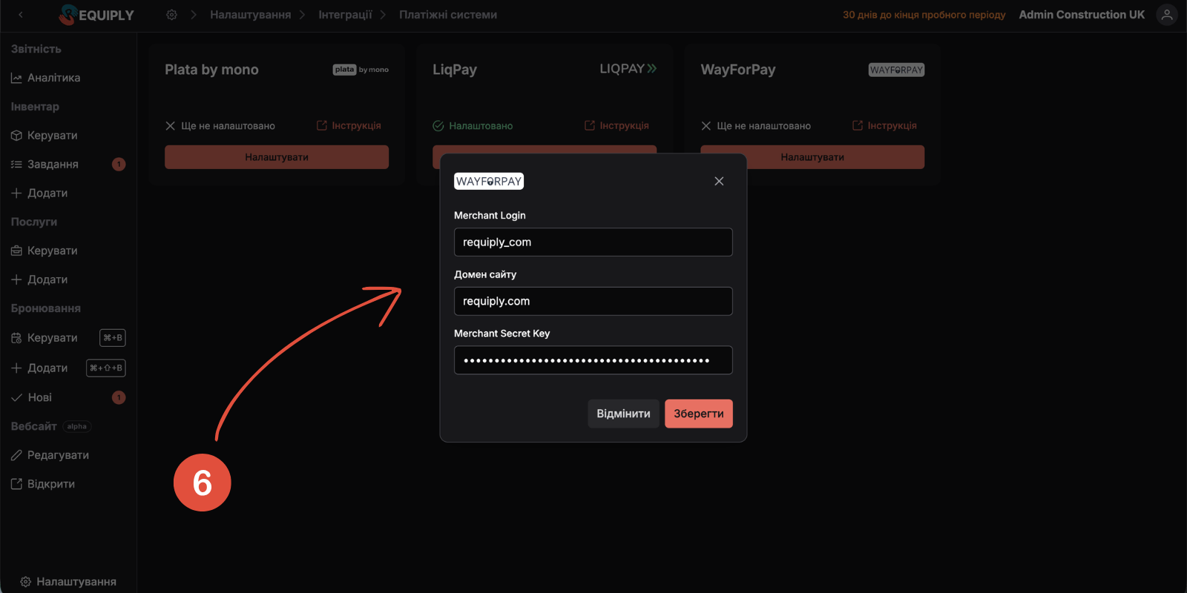Image resolution: width=1187 pixels, height=593 pixels.
Task: Collapse sidebar with back chevron
Action: point(21,15)
